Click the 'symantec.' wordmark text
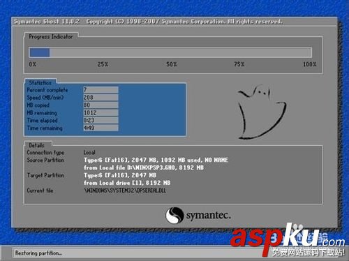The height and width of the screenshot is (261, 349). [209, 216]
